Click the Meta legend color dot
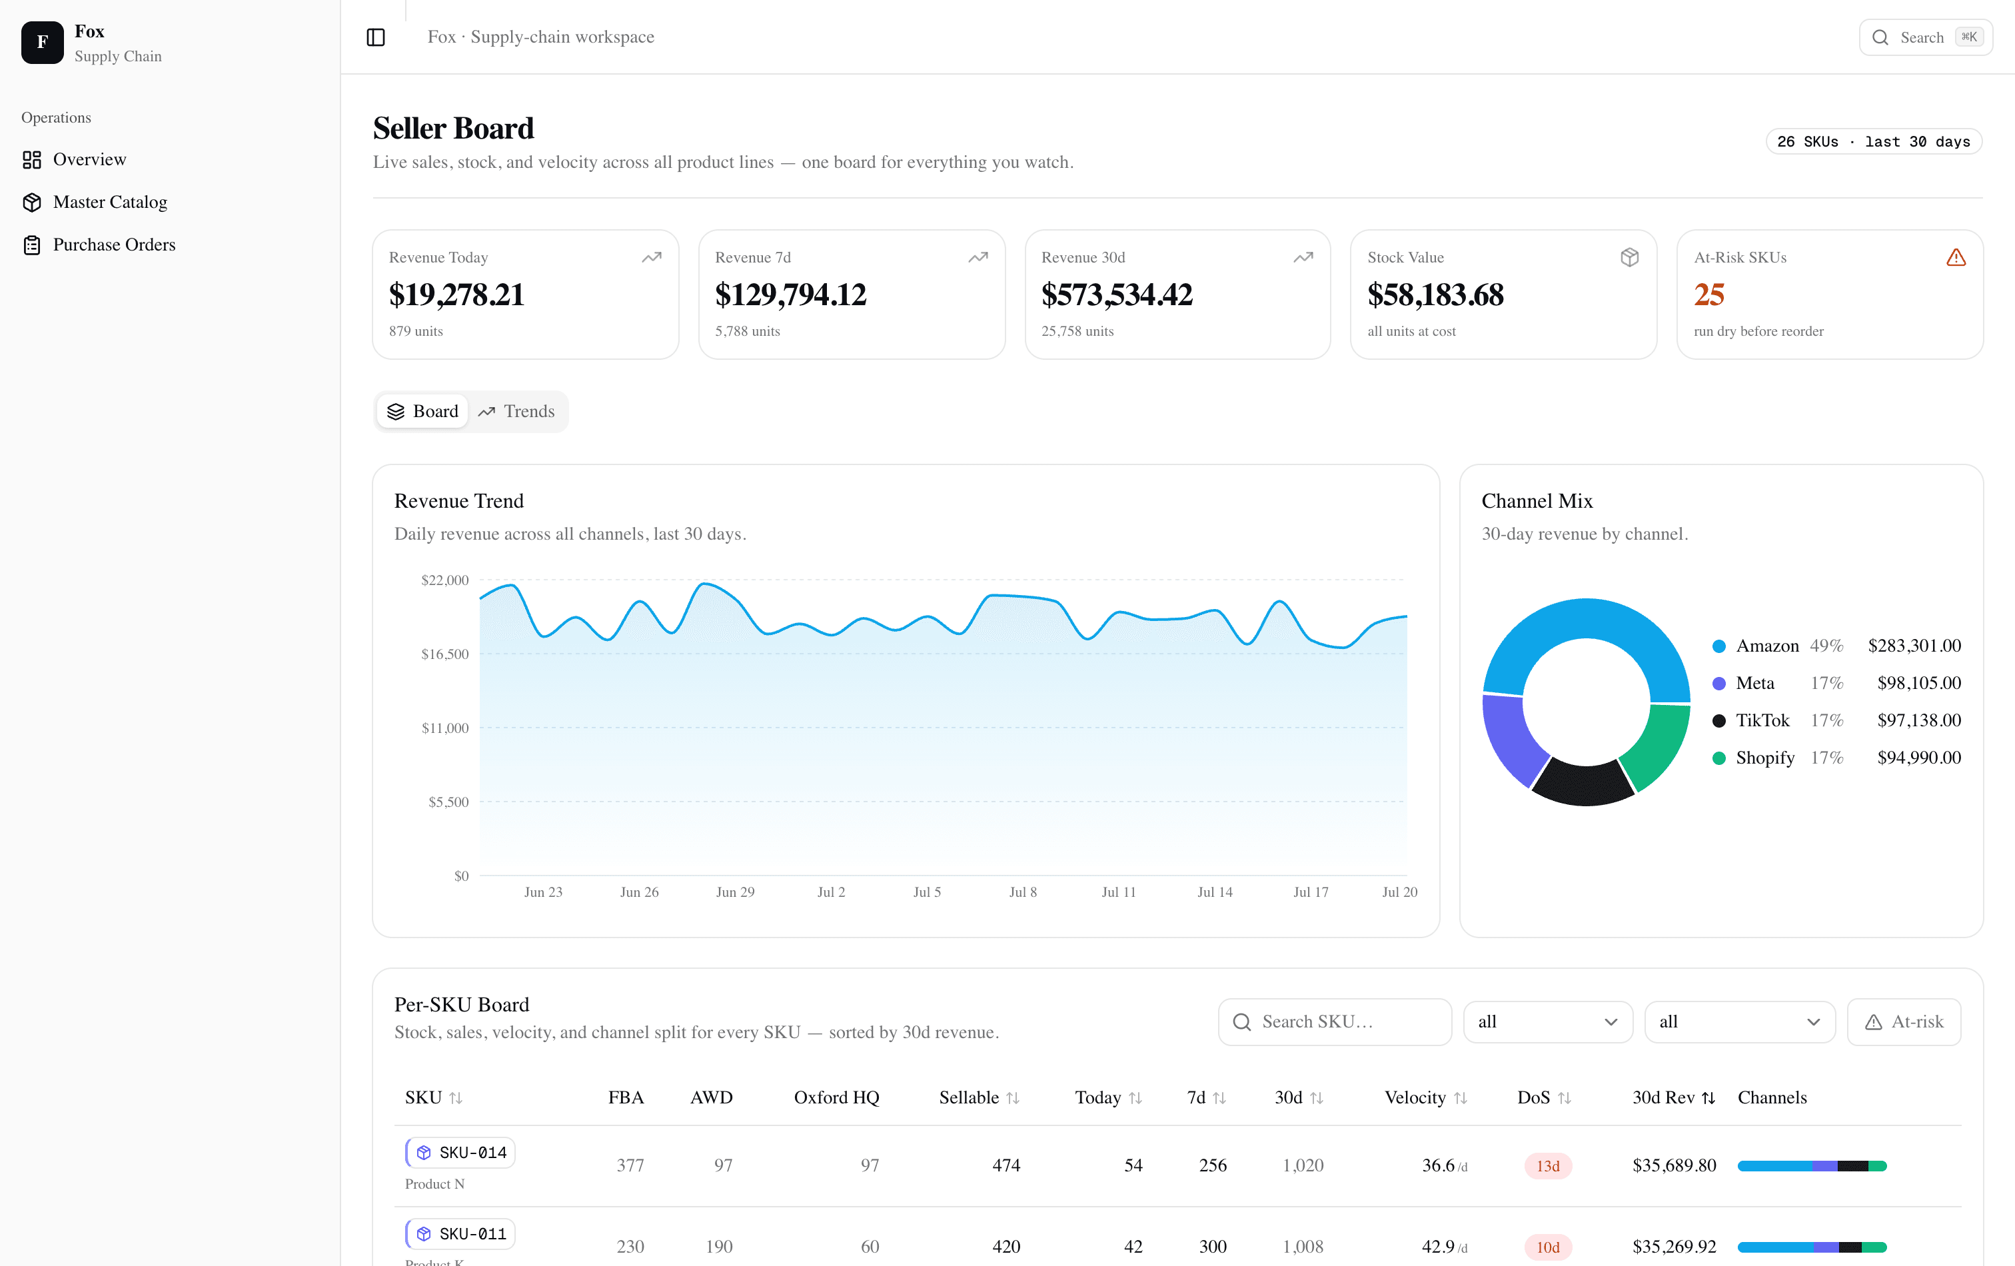2015x1266 pixels. (1718, 683)
